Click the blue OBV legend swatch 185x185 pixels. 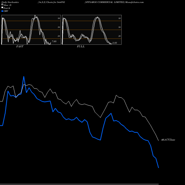[x=2, y=11]
